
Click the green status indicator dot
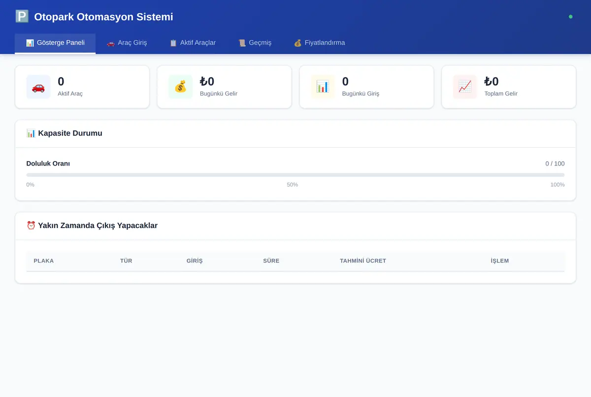coord(571,17)
